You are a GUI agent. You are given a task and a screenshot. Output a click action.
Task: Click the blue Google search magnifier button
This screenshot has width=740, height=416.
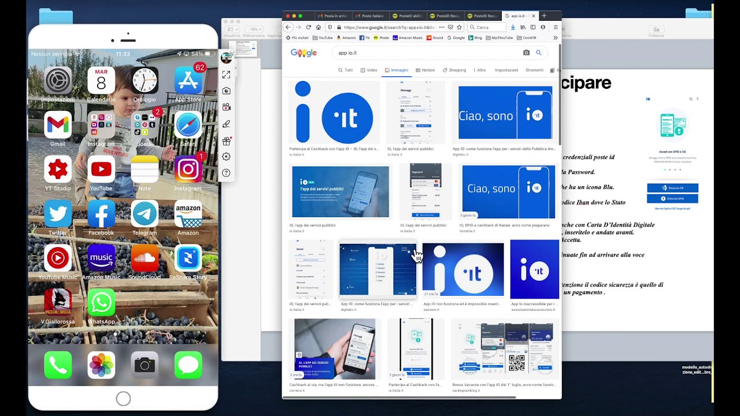tap(538, 53)
